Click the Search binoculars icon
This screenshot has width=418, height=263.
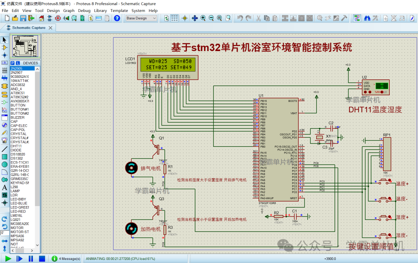367,18
